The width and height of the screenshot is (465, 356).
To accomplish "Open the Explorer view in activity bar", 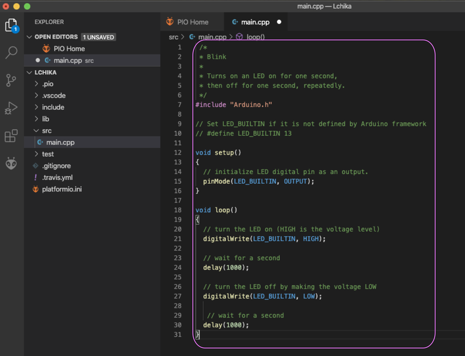I will click(x=11, y=25).
